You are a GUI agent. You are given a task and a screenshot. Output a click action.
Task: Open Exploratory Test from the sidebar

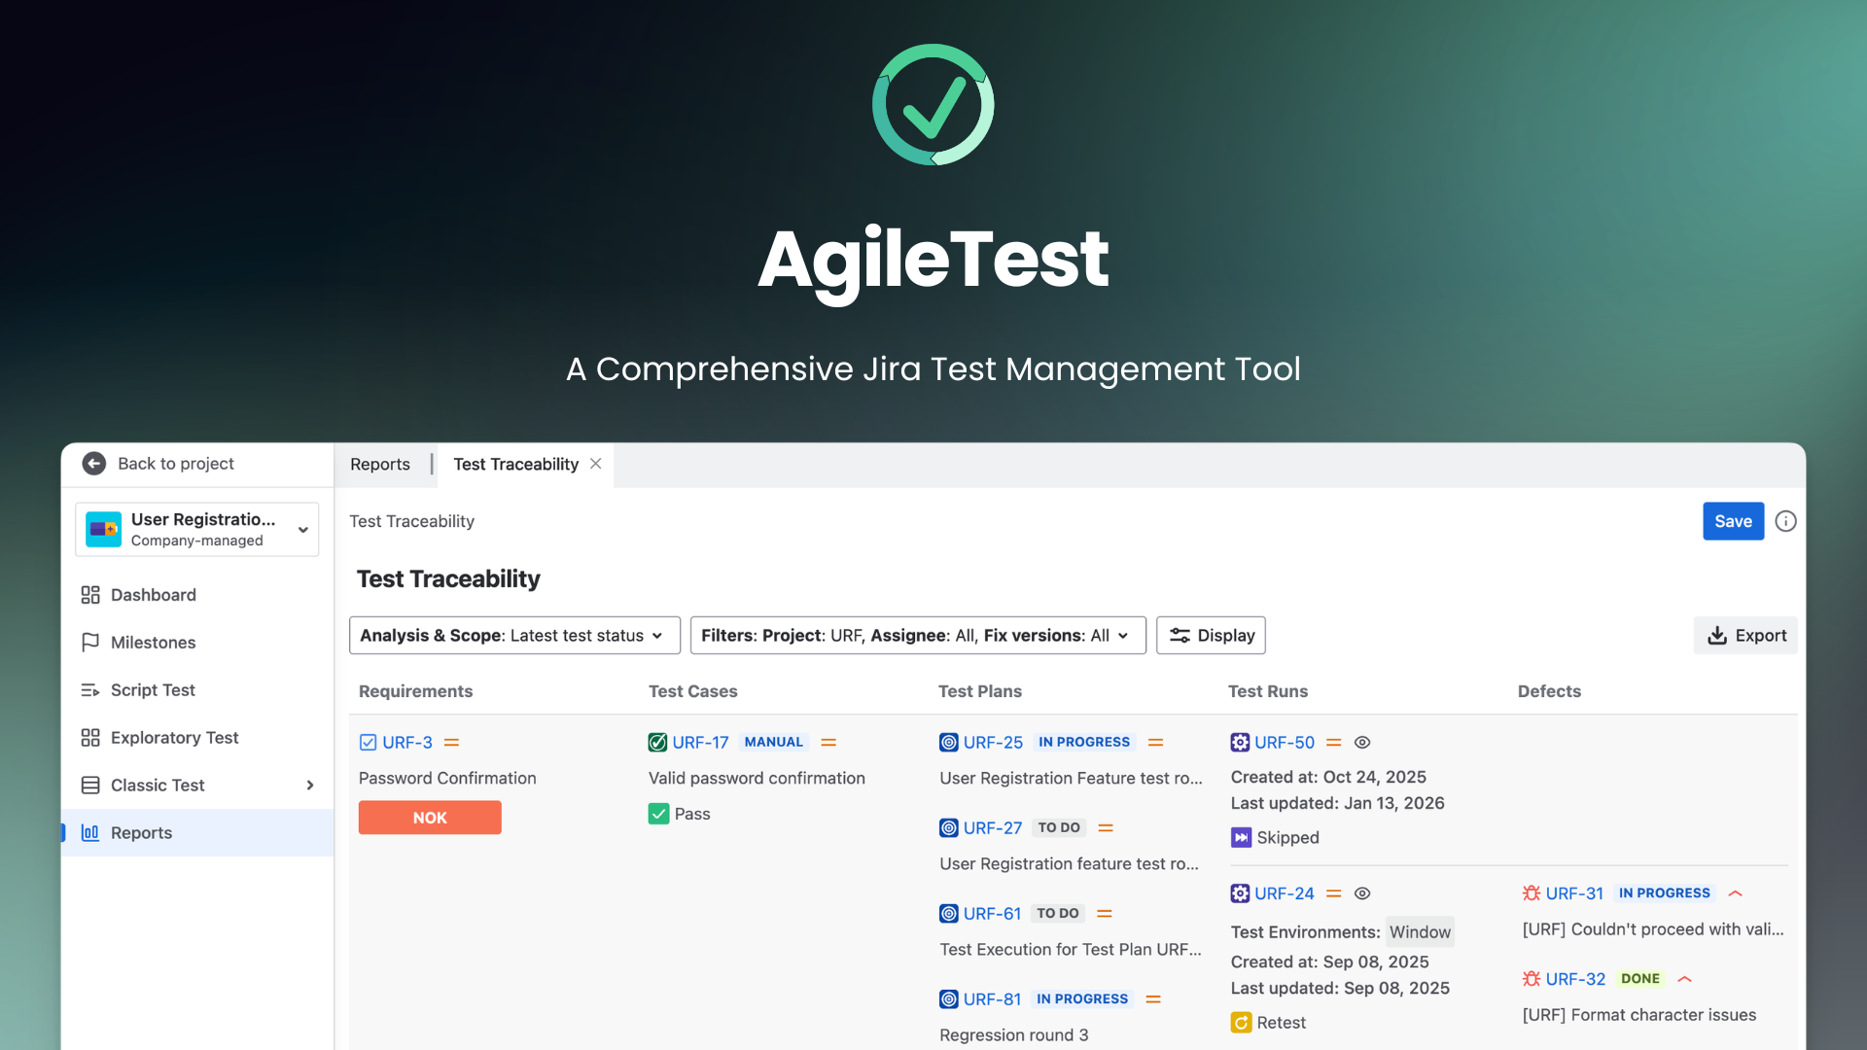[90, 737]
